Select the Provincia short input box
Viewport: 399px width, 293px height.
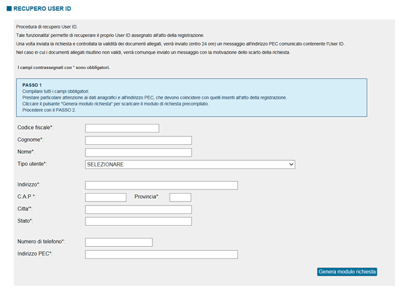[x=180, y=198]
